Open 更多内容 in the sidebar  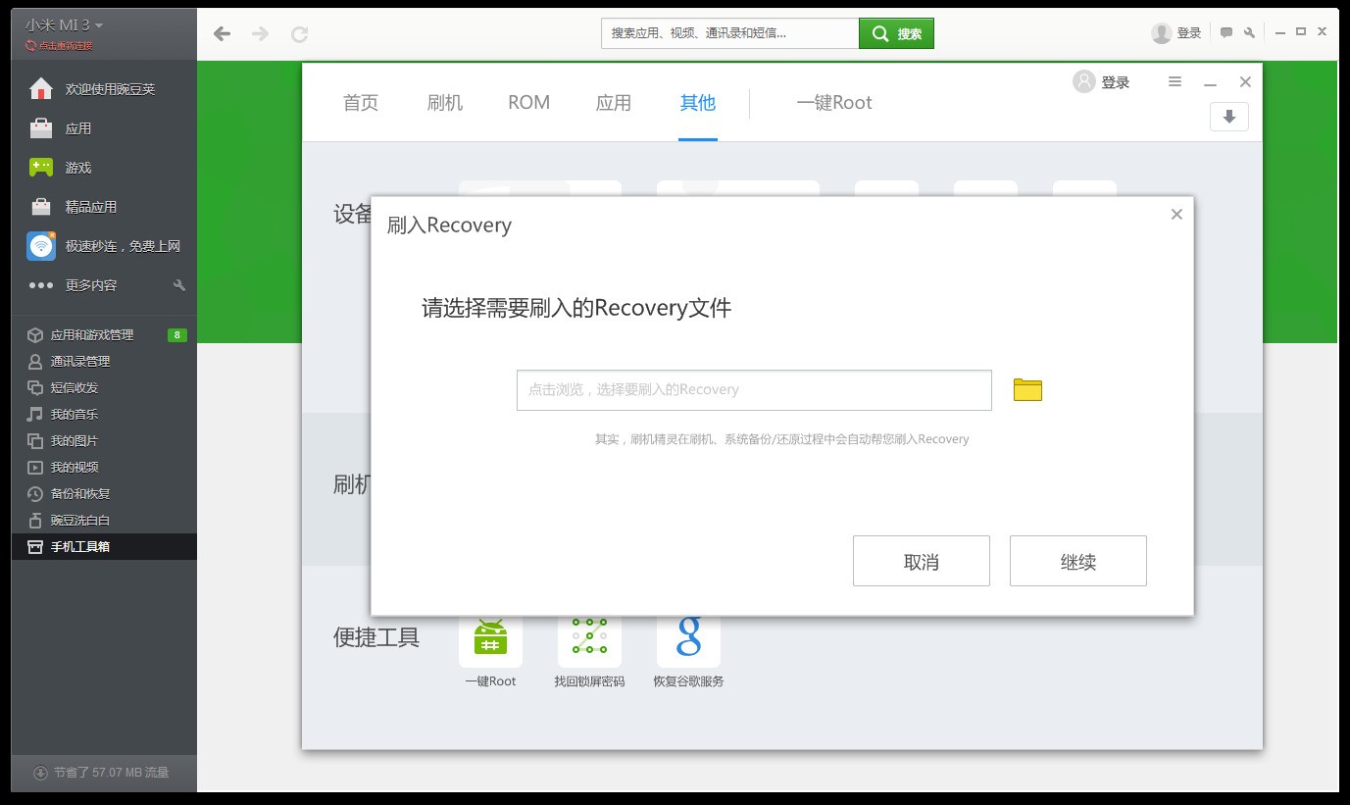click(104, 285)
